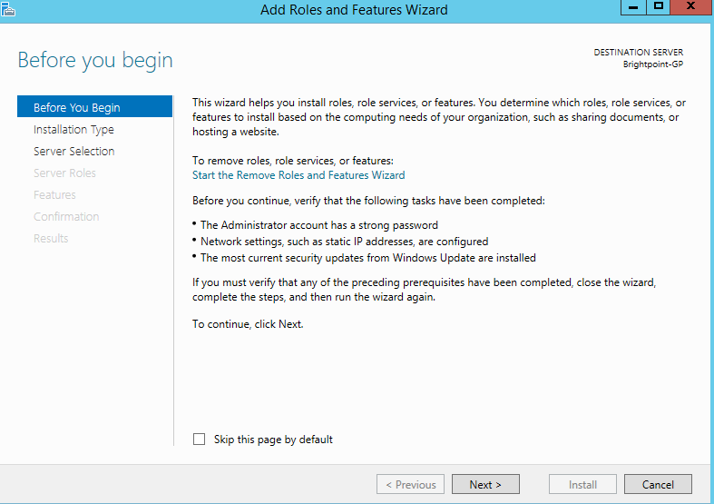Image resolution: width=714 pixels, height=504 pixels.
Task: Continue with the Next button
Action: 485,485
